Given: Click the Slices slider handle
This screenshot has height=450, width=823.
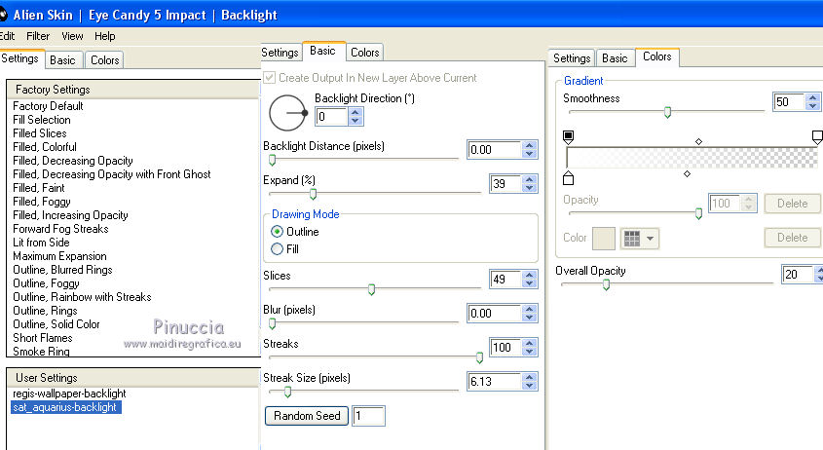Looking at the screenshot, I should click(372, 289).
